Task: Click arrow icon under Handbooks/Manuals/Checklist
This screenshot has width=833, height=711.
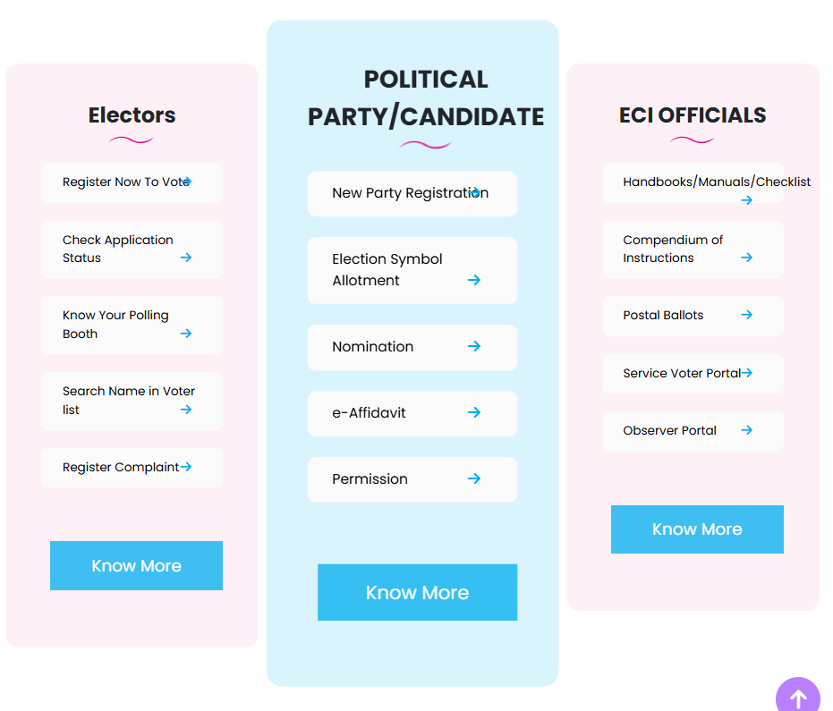Action: tap(747, 200)
